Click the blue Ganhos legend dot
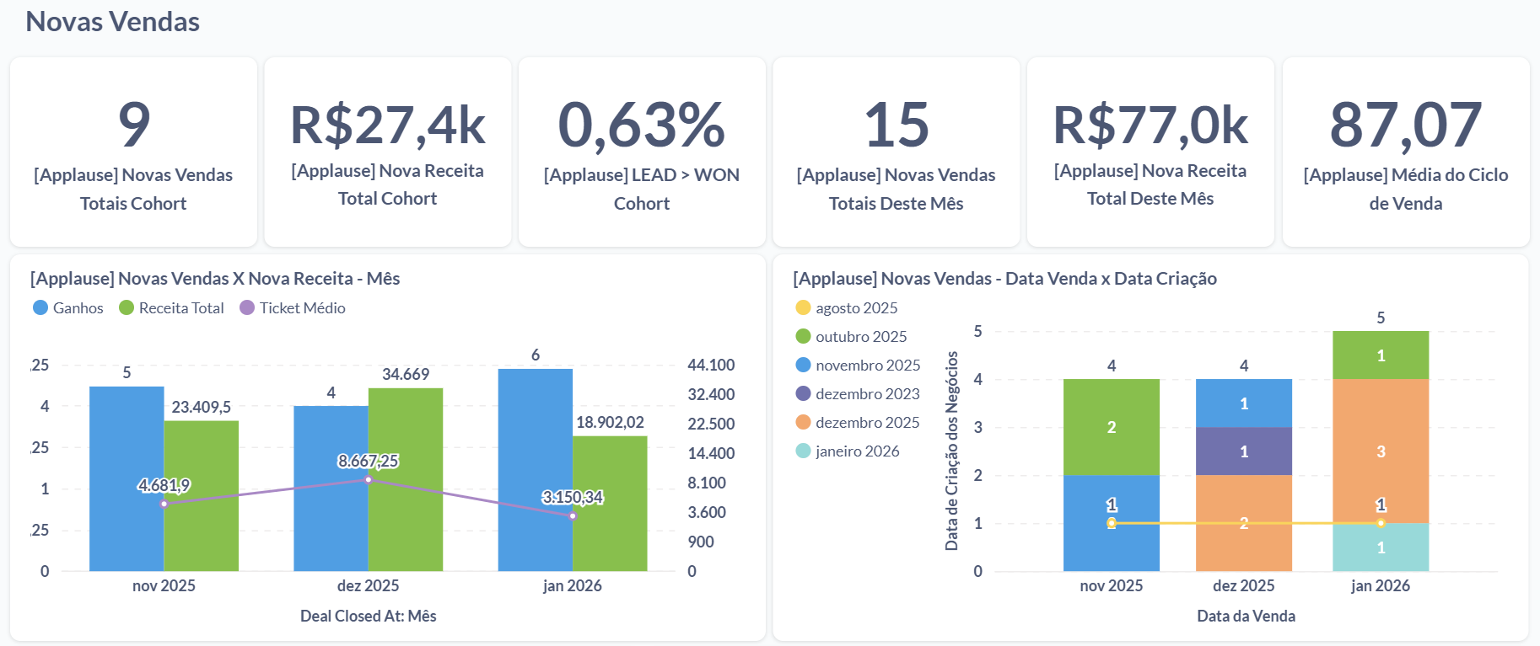This screenshot has width=1540, height=646. click(x=40, y=307)
